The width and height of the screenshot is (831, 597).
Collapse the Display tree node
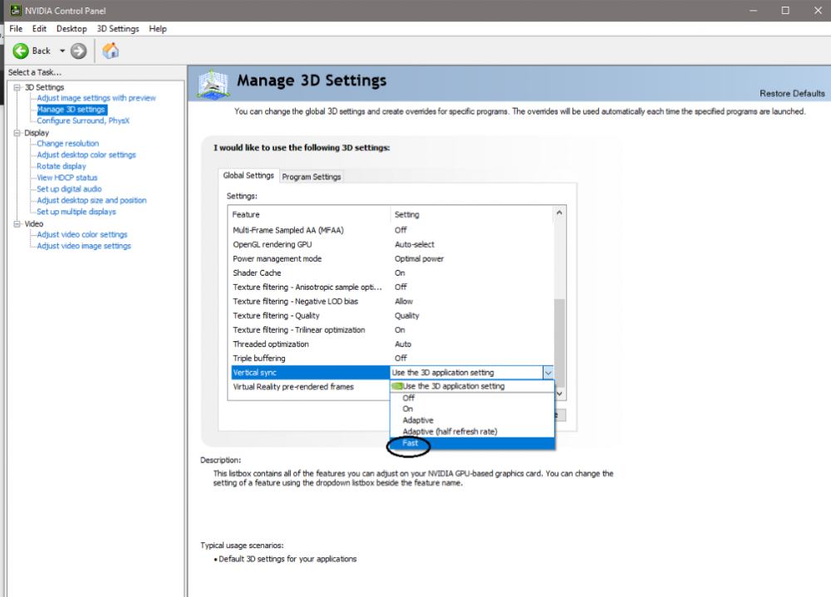tap(17, 133)
